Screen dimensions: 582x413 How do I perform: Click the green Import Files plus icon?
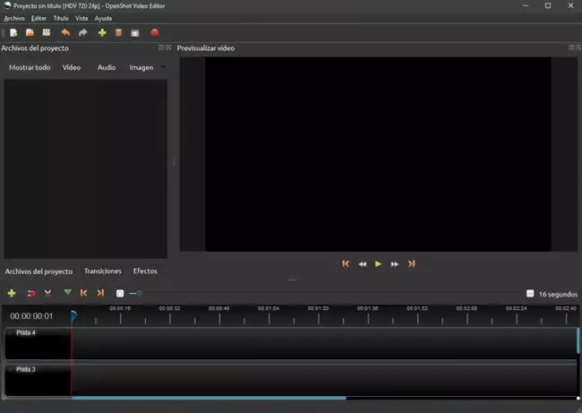click(x=102, y=32)
